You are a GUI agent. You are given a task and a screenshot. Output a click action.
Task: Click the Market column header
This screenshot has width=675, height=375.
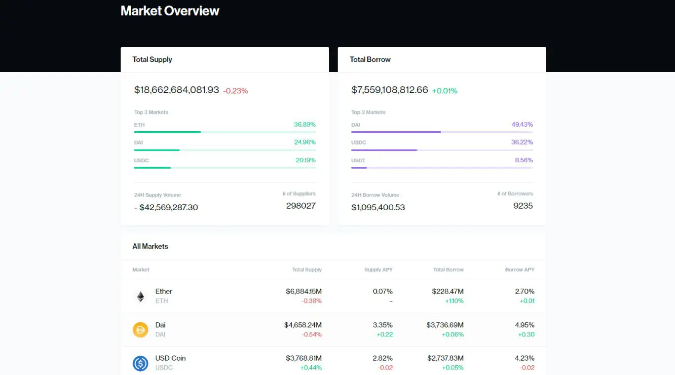(141, 270)
